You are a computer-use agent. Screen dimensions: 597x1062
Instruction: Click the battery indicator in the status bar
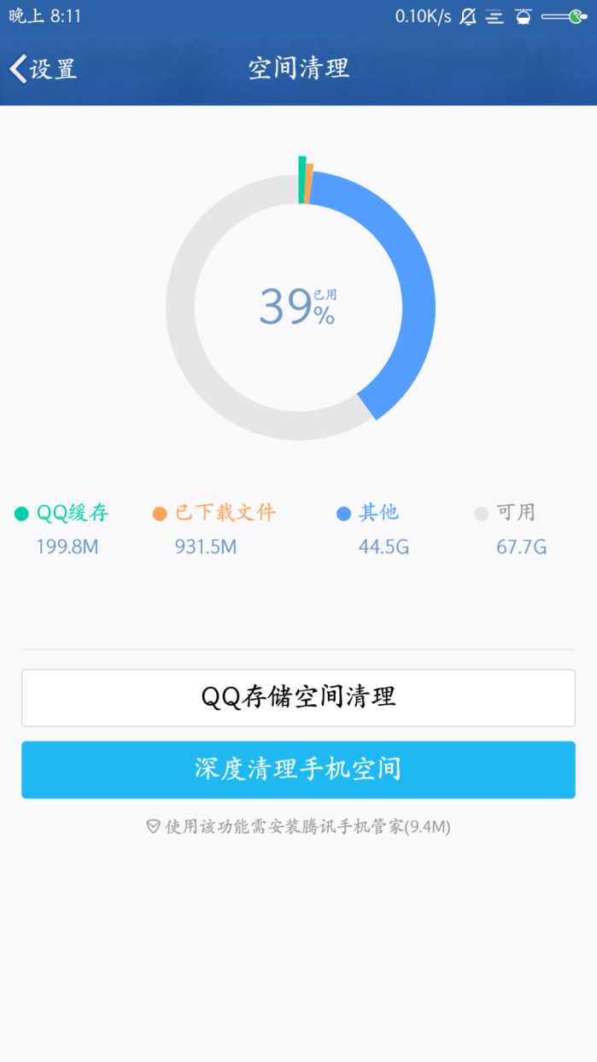564,16
